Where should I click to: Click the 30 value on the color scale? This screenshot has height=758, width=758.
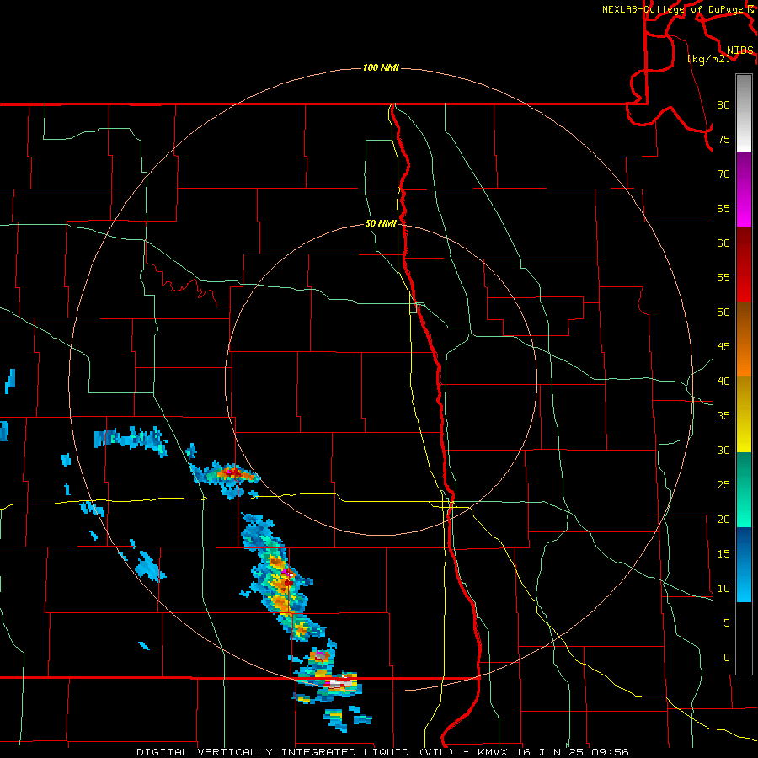point(723,450)
